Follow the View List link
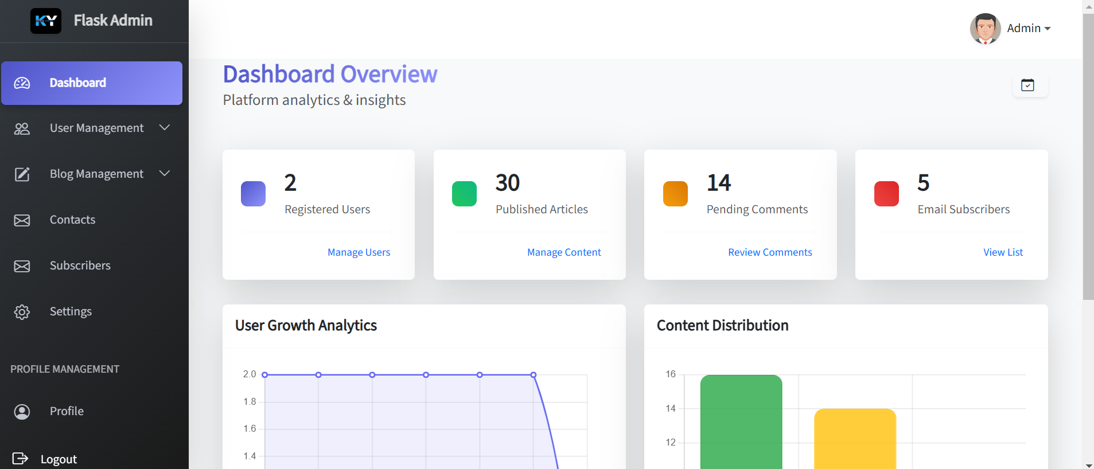Screen dimensions: 1094x469 [1003, 252]
